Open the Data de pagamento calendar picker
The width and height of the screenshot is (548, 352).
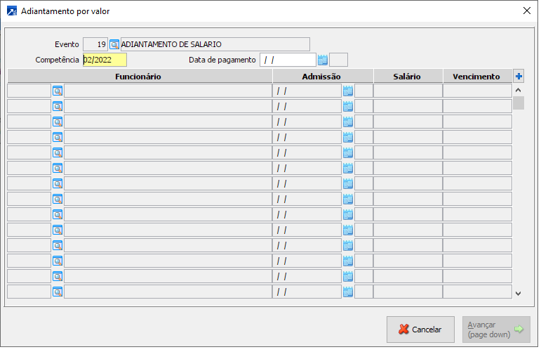click(323, 60)
